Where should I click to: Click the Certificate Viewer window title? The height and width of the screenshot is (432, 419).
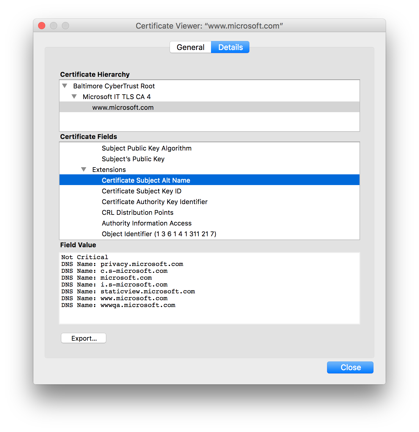pyautogui.click(x=209, y=26)
